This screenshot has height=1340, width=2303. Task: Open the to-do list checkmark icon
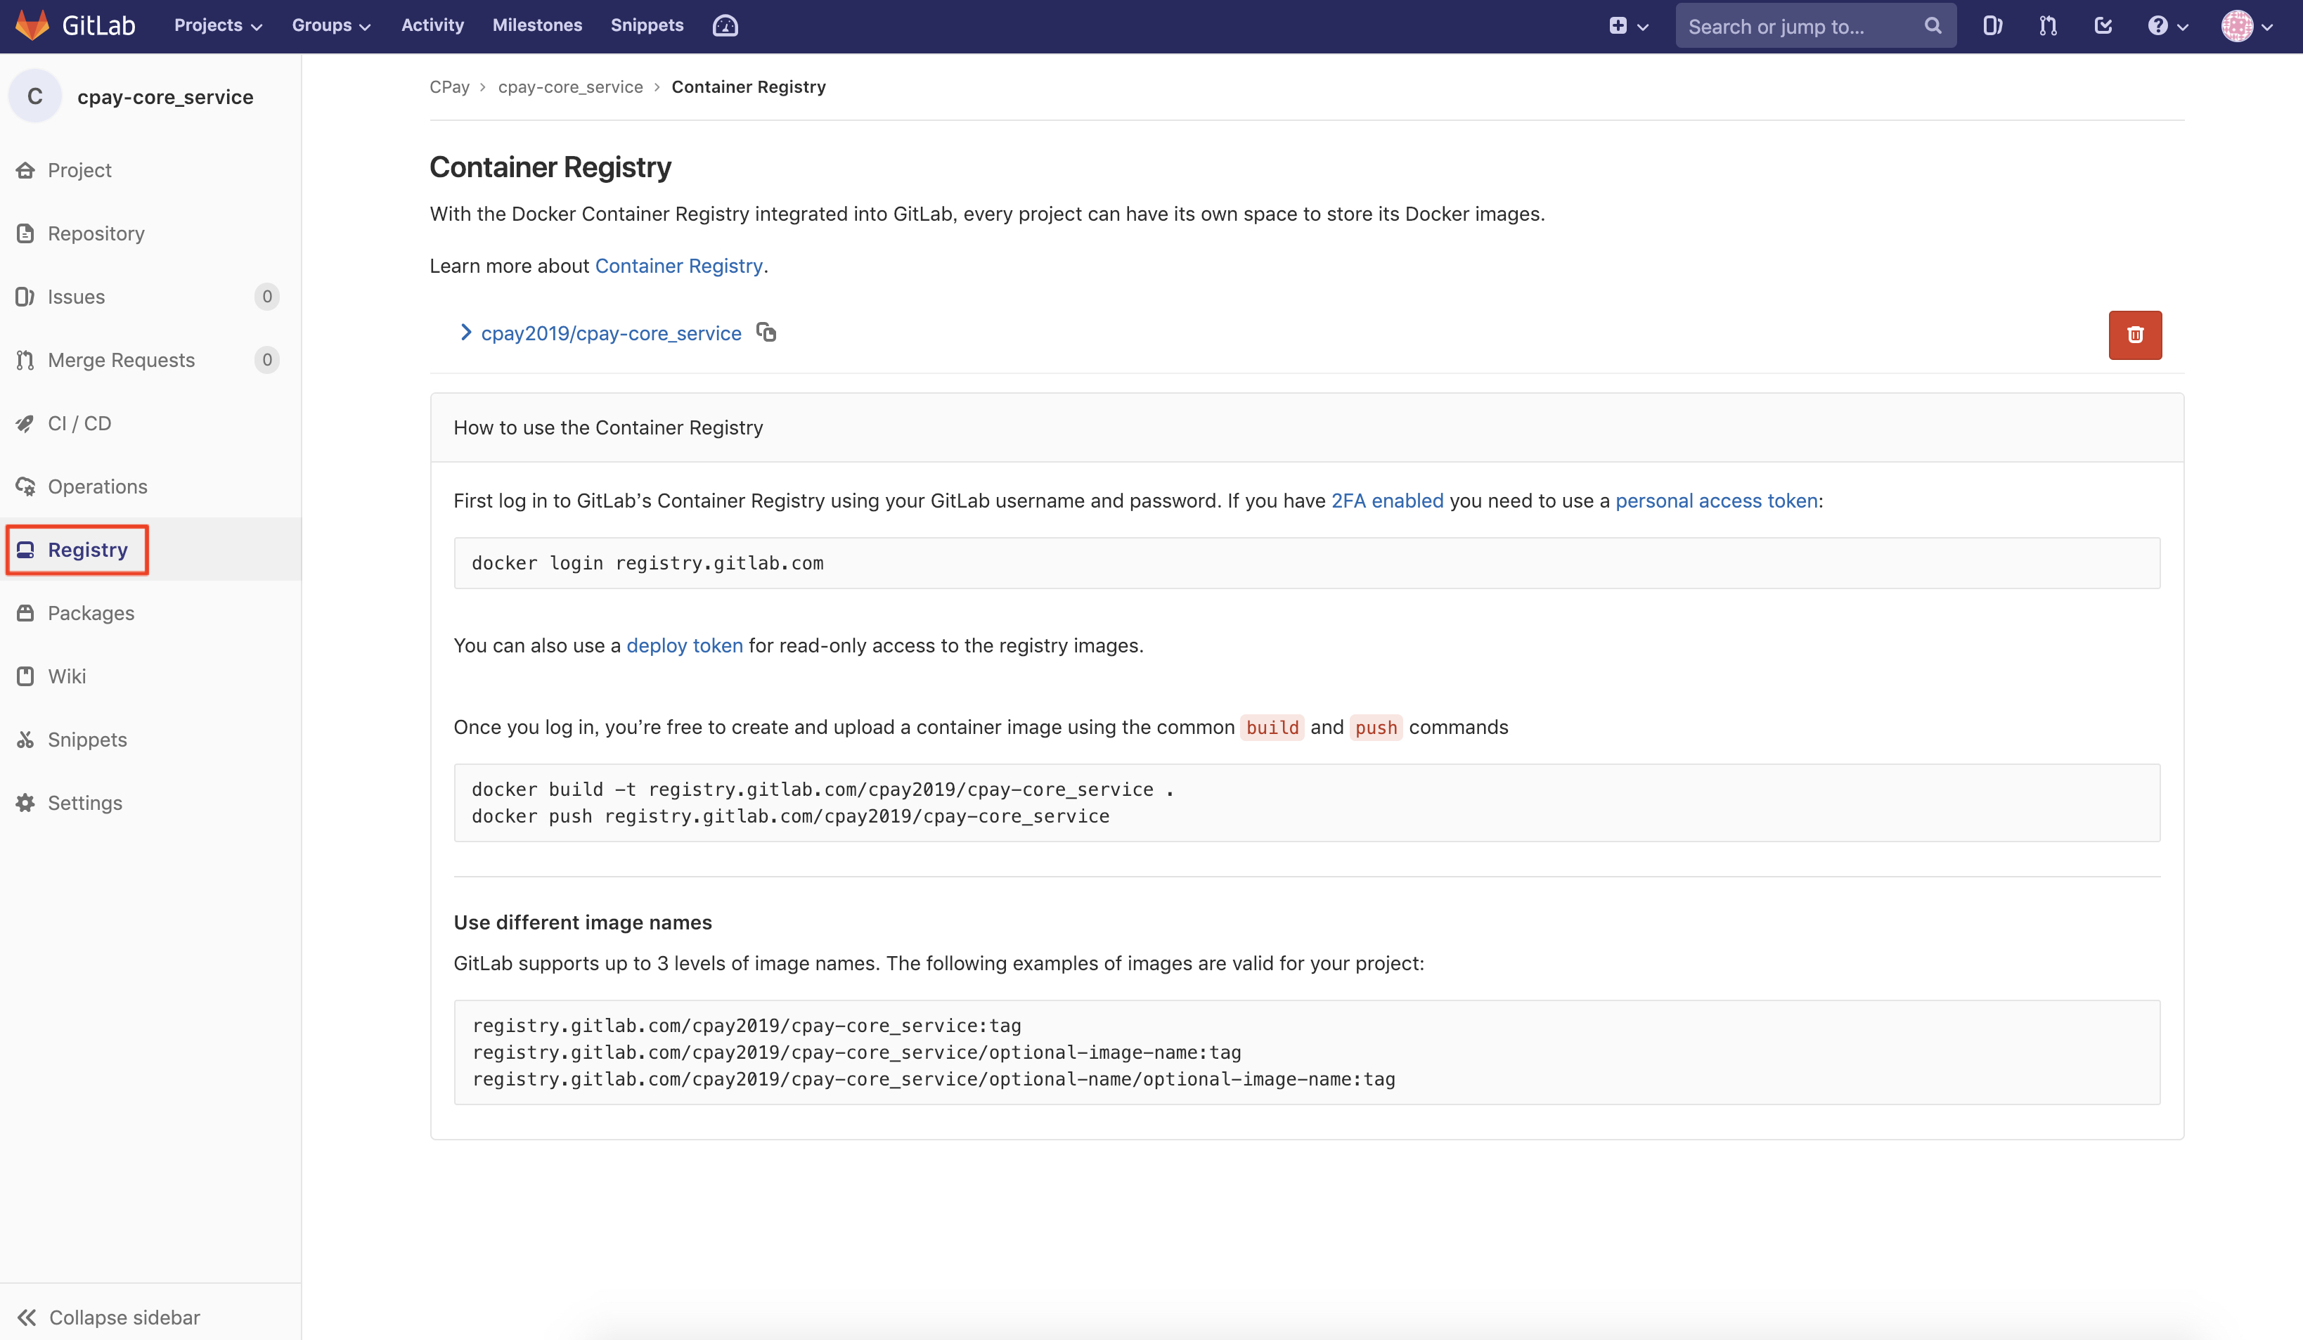2103,25
